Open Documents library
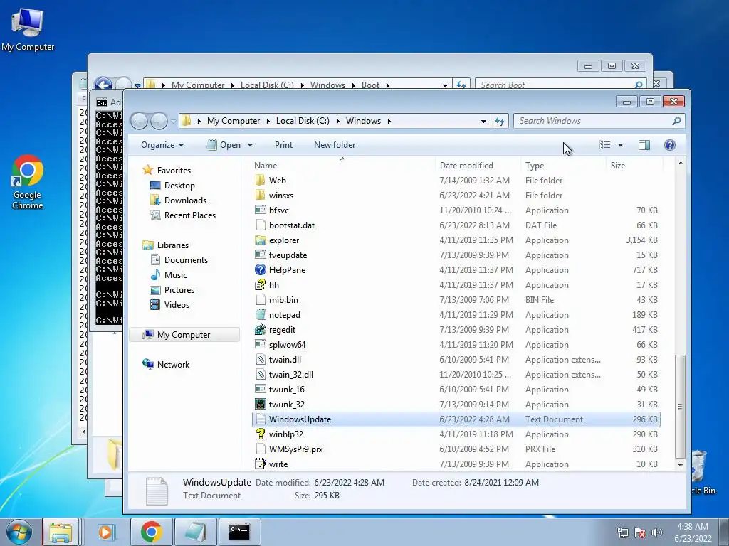 (x=186, y=260)
